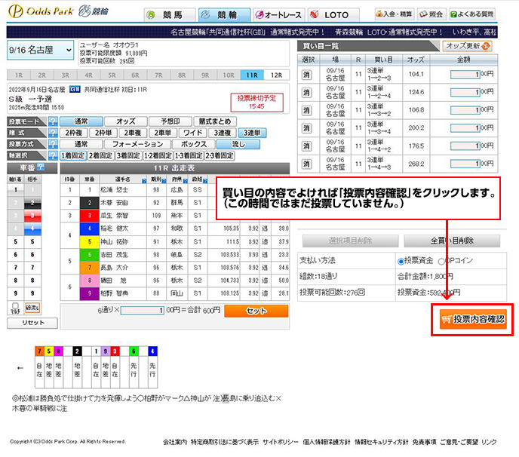Click help icon beside 車番 header
519x457 pixels.
(x=41, y=167)
